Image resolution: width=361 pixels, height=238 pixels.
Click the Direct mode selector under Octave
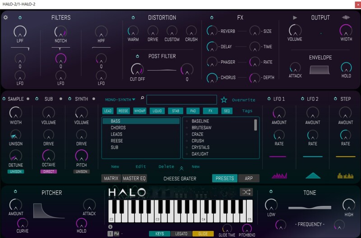pyautogui.click(x=49, y=171)
